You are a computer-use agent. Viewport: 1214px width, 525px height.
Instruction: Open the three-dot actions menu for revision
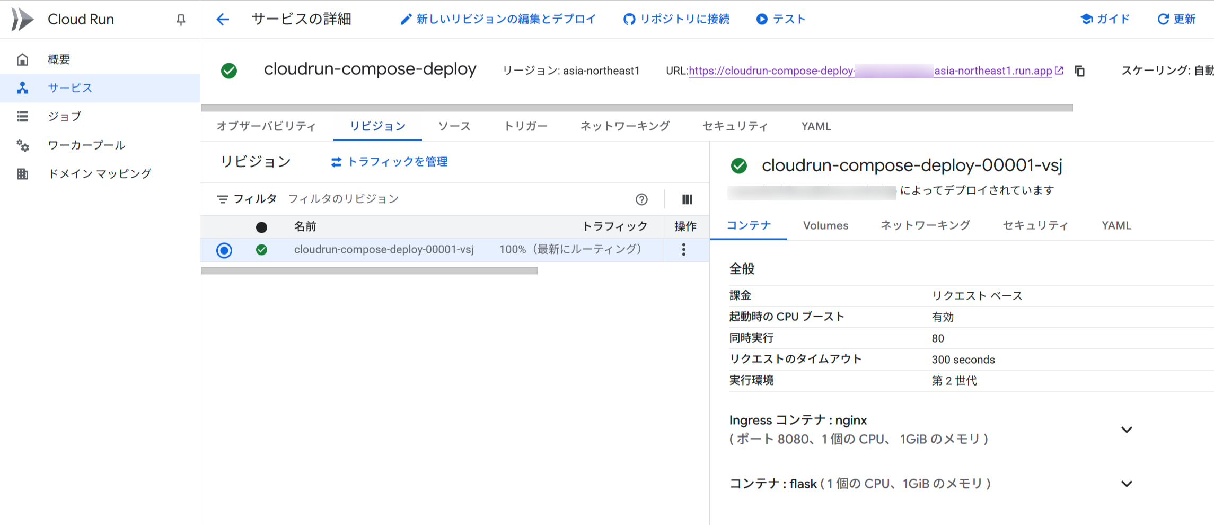pos(684,250)
